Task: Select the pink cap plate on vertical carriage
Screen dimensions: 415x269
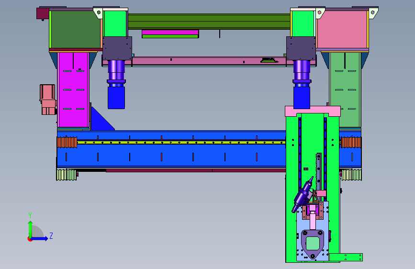Action: tap(313, 111)
